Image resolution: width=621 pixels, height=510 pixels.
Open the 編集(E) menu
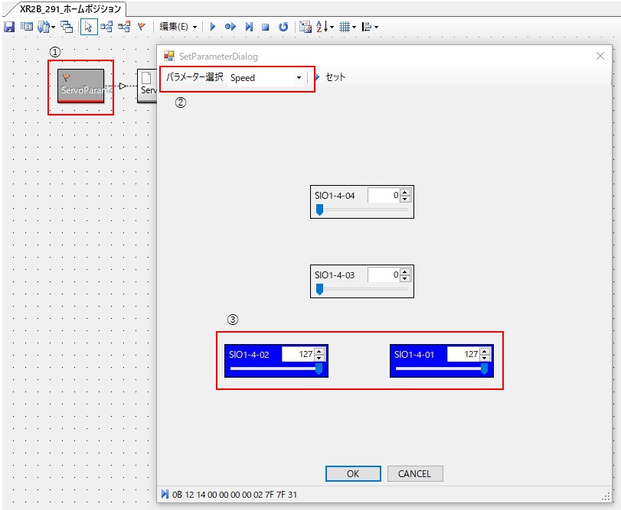(x=174, y=27)
